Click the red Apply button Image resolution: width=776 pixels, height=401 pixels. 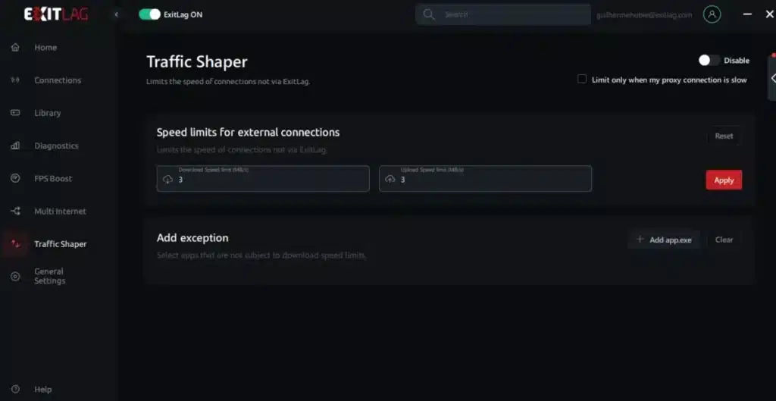point(724,180)
